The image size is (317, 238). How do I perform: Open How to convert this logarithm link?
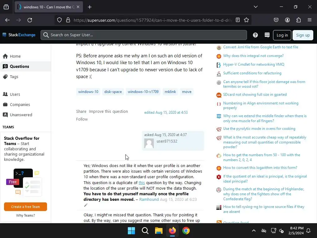260,168
